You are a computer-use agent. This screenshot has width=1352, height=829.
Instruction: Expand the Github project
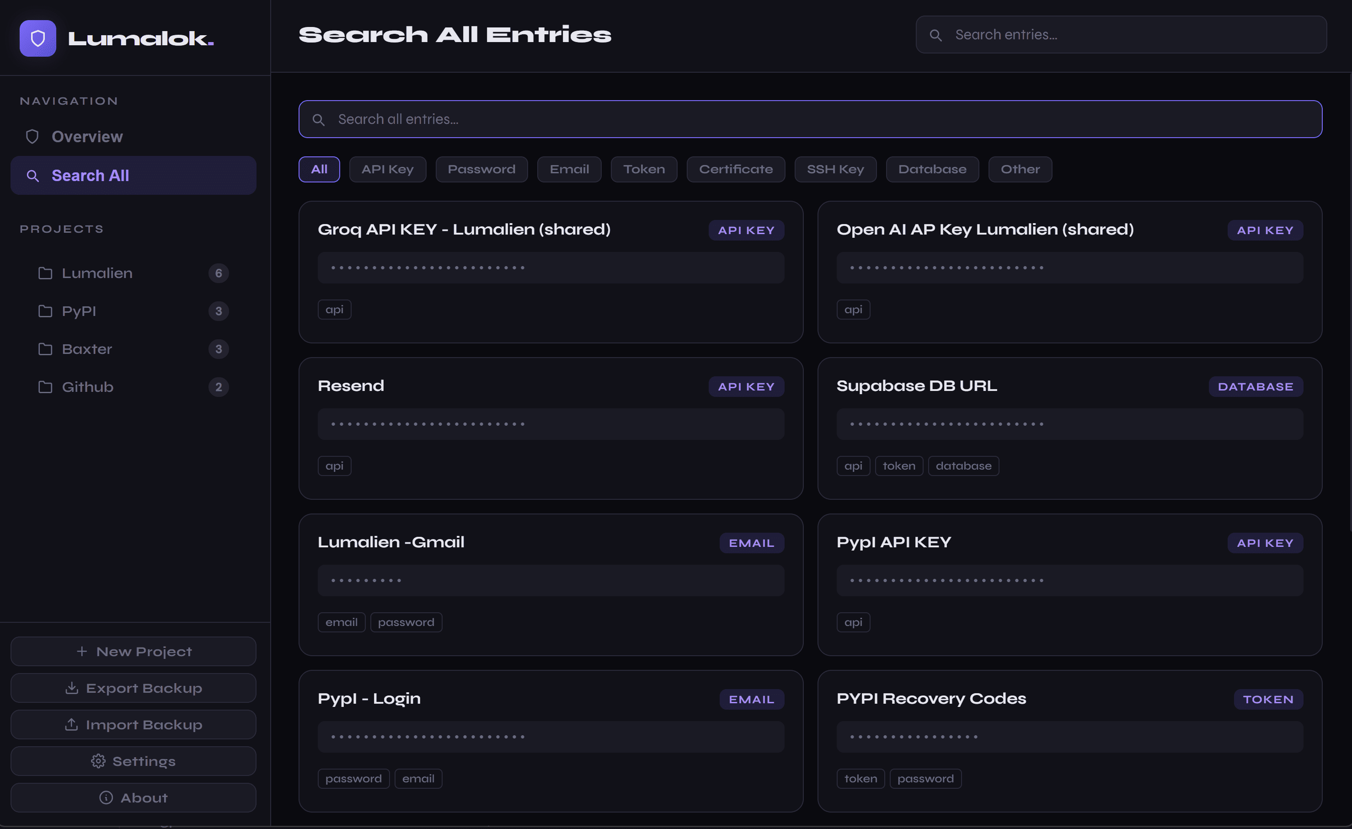[87, 387]
